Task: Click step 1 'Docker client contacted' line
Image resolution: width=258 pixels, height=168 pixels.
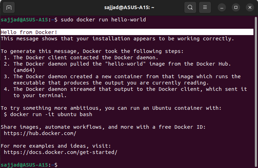Action: pyautogui.click(x=81, y=58)
